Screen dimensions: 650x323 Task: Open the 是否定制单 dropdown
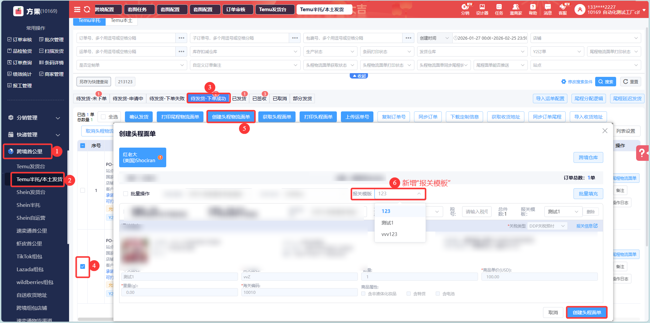tap(132, 65)
